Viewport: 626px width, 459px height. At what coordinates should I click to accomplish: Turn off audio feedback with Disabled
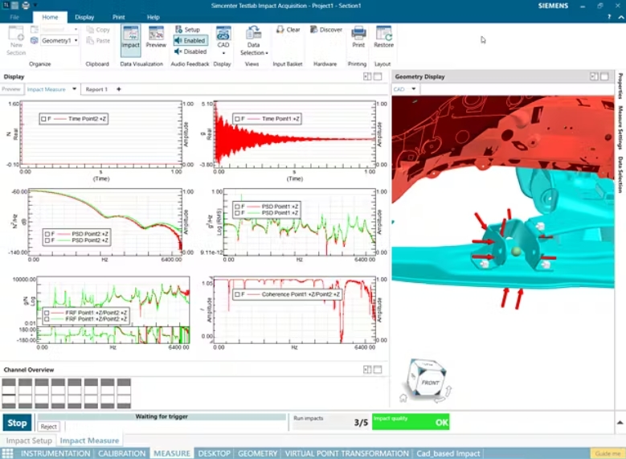pos(190,51)
